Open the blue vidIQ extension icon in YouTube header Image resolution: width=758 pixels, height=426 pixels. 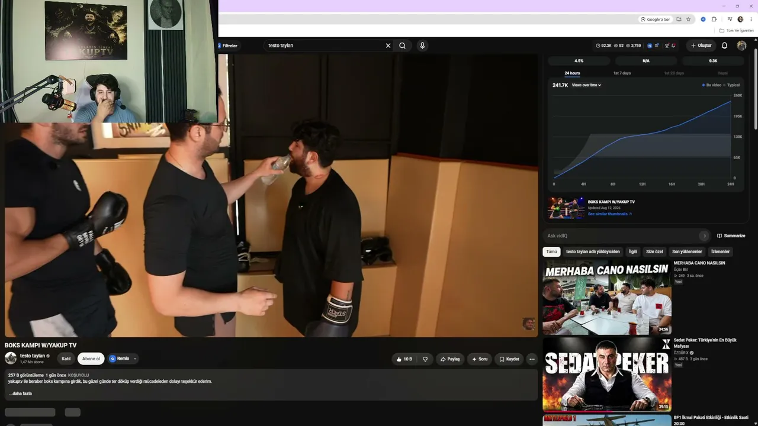[650, 46]
